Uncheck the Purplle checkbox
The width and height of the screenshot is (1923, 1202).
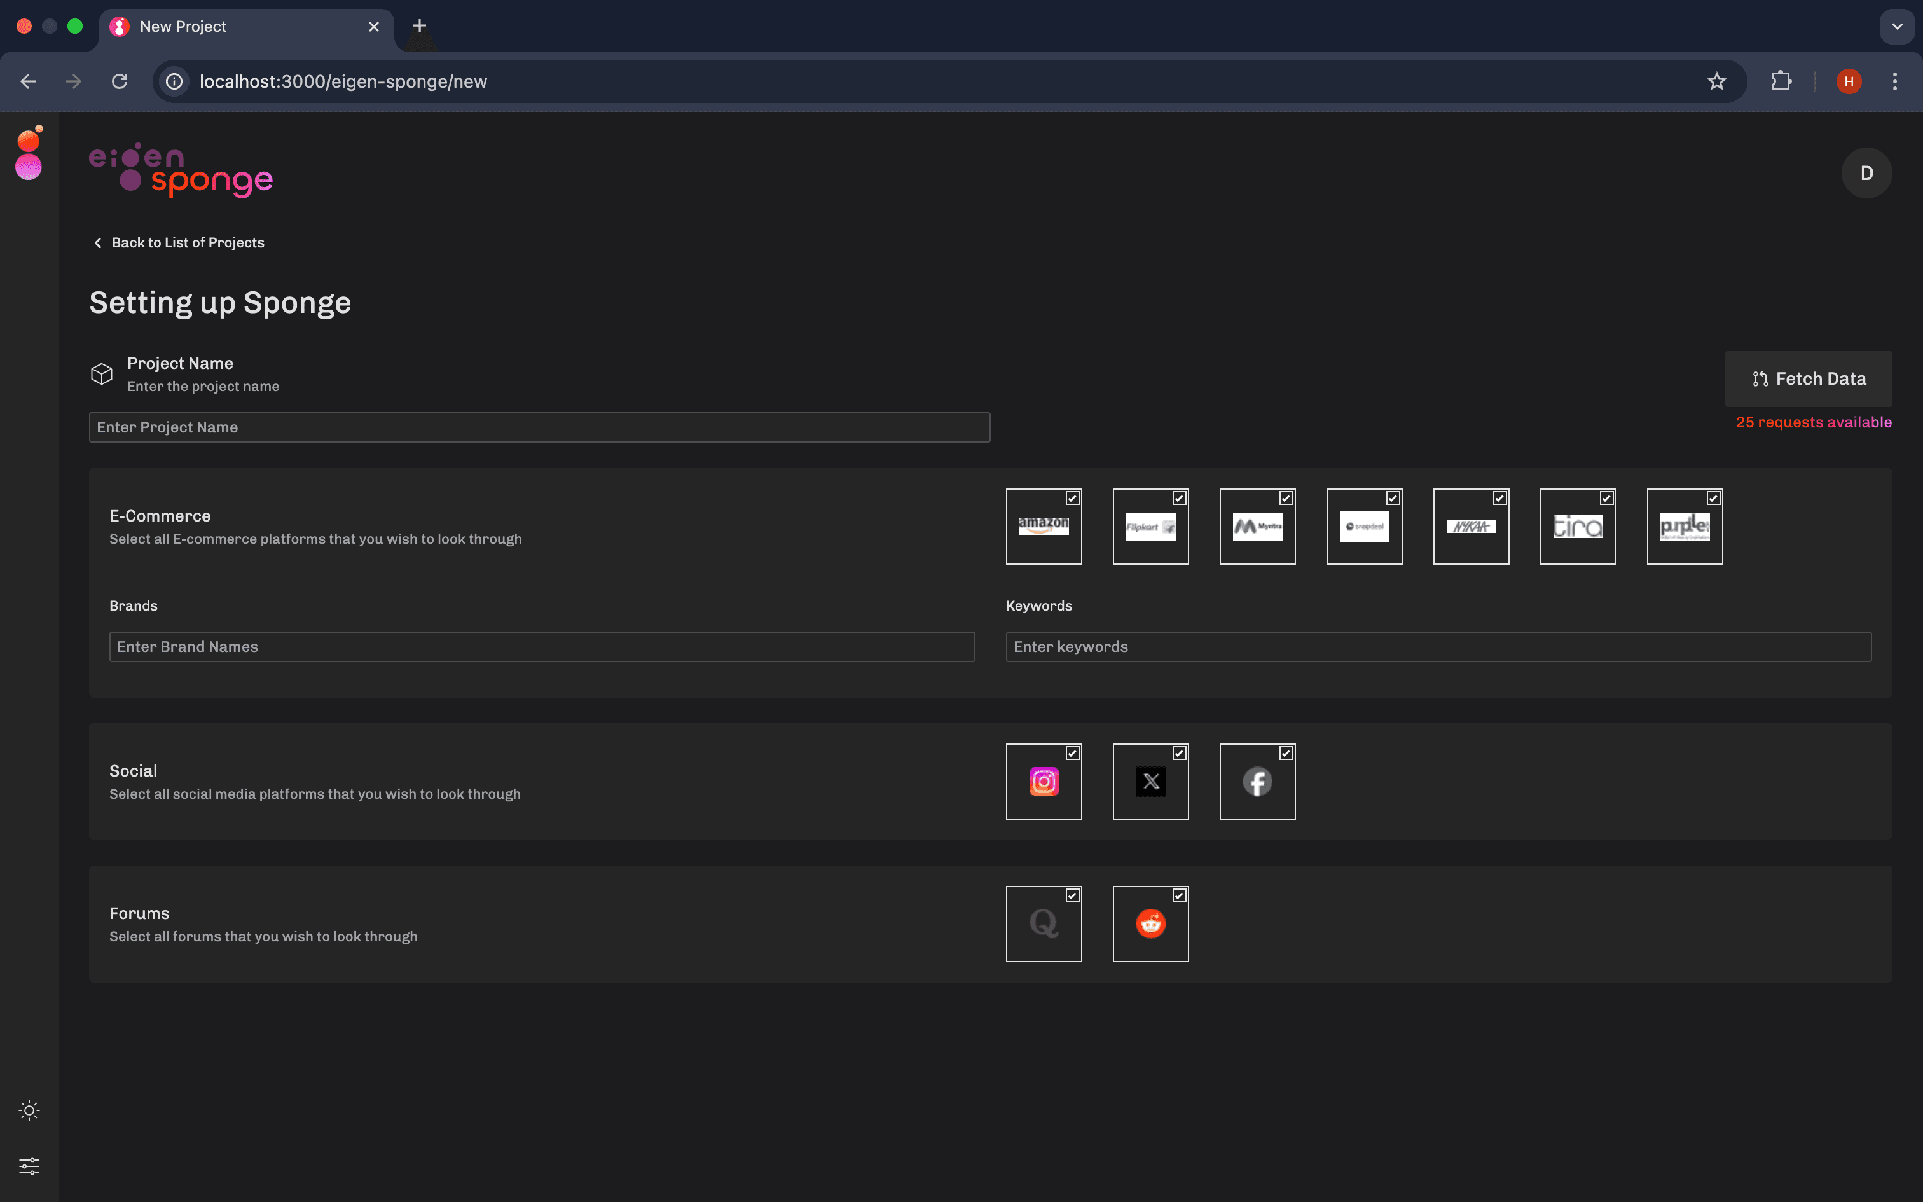click(1714, 499)
